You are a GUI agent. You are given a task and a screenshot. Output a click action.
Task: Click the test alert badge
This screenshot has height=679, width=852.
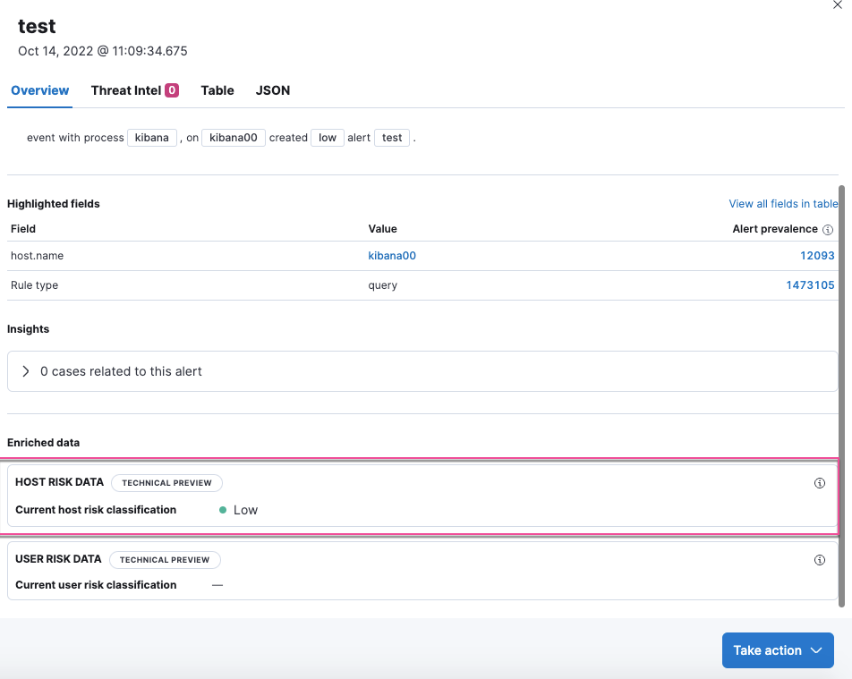pos(391,138)
